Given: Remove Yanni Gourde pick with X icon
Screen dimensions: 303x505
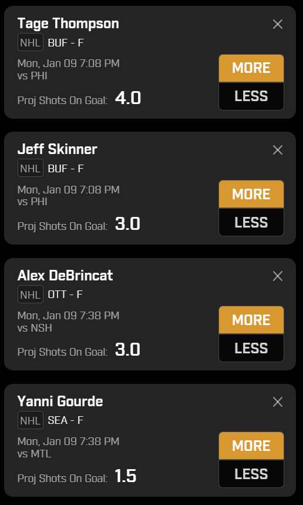Looking at the screenshot, I should pos(278,402).
